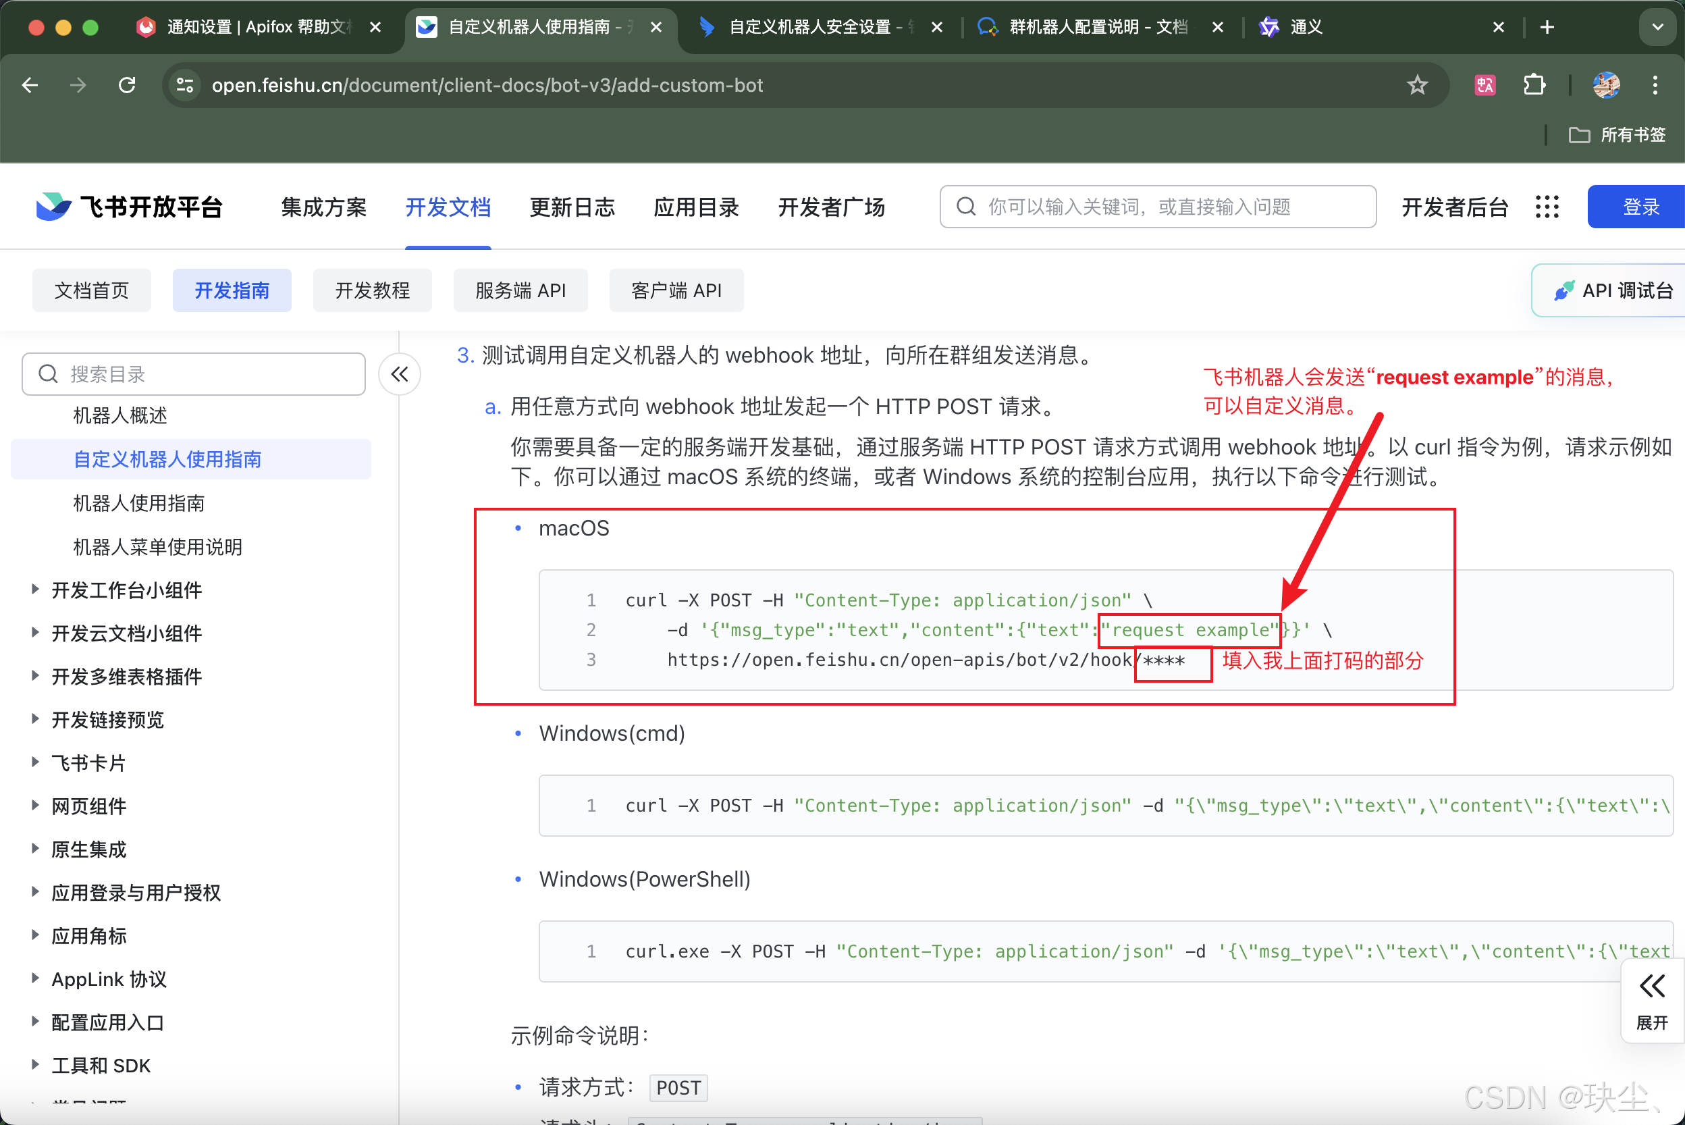Click the macOS curl code block

coord(1105,630)
